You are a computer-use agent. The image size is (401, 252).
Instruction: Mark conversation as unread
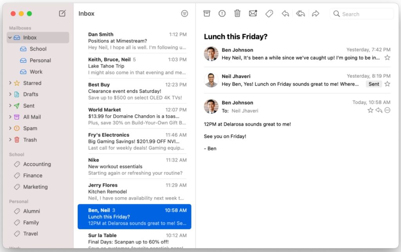(x=253, y=13)
